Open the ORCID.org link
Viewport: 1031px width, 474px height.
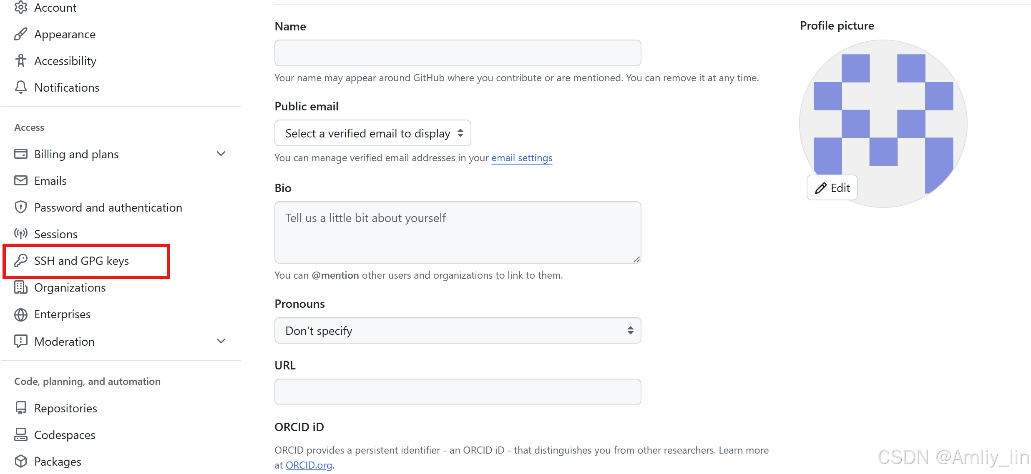click(x=309, y=465)
